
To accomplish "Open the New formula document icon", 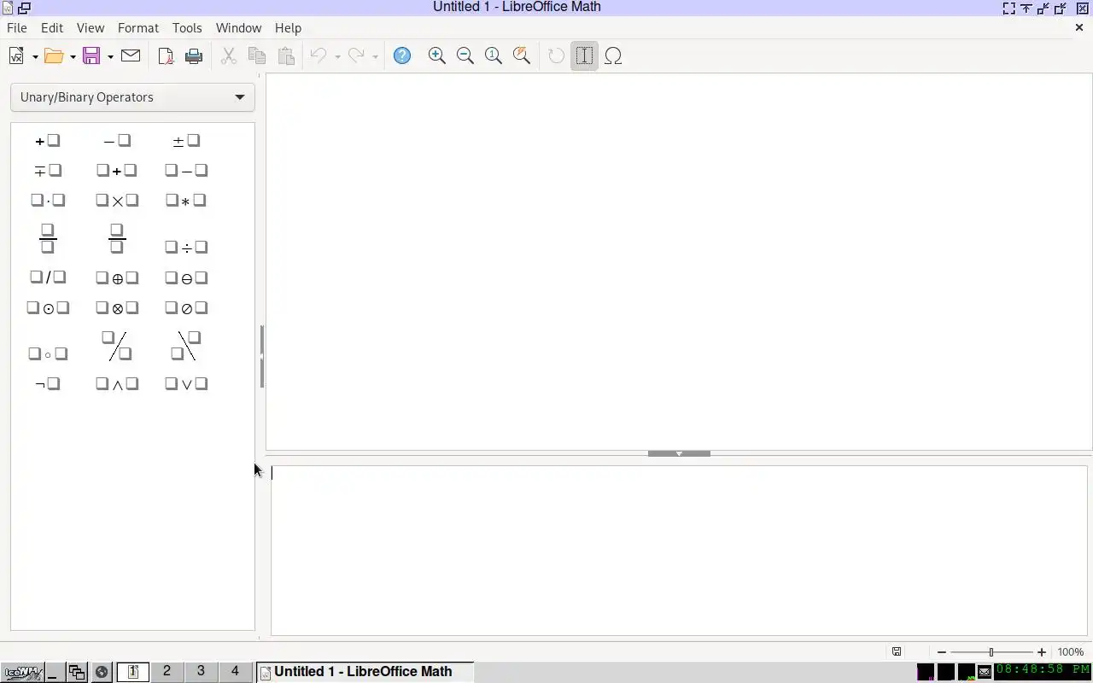I will click(x=16, y=56).
